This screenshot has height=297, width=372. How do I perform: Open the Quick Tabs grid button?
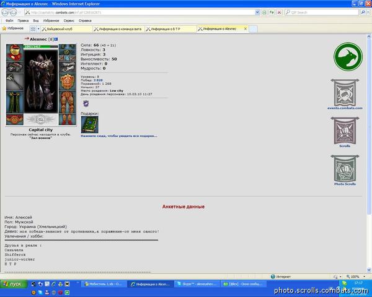click(x=33, y=29)
